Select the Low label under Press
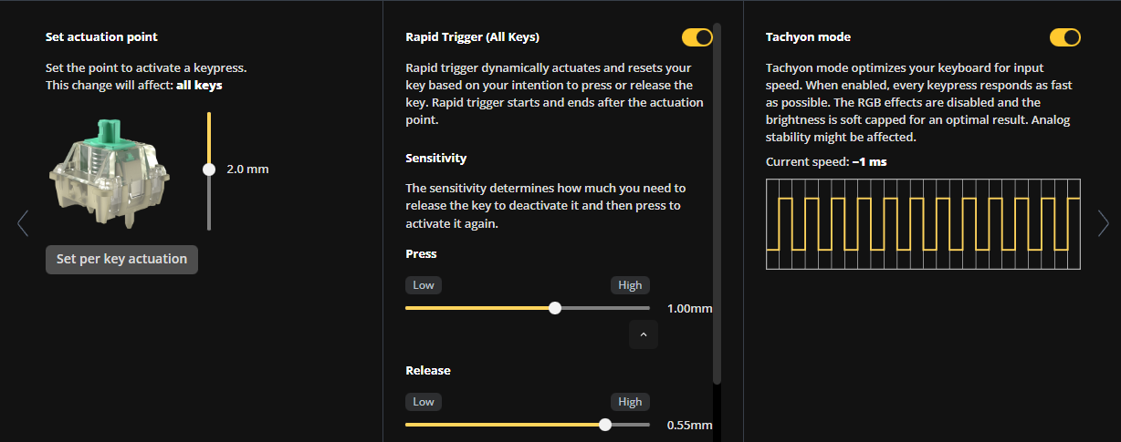 point(424,285)
